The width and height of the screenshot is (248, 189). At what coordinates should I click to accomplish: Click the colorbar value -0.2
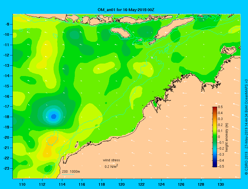pos(221,149)
